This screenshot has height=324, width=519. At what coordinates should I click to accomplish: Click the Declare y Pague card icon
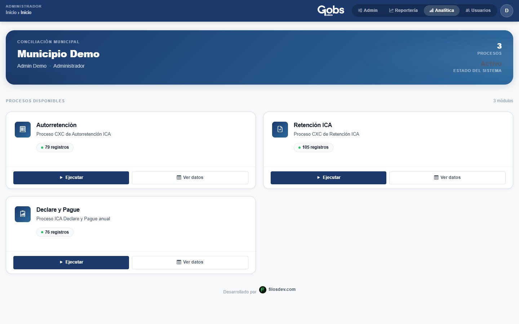tap(23, 214)
